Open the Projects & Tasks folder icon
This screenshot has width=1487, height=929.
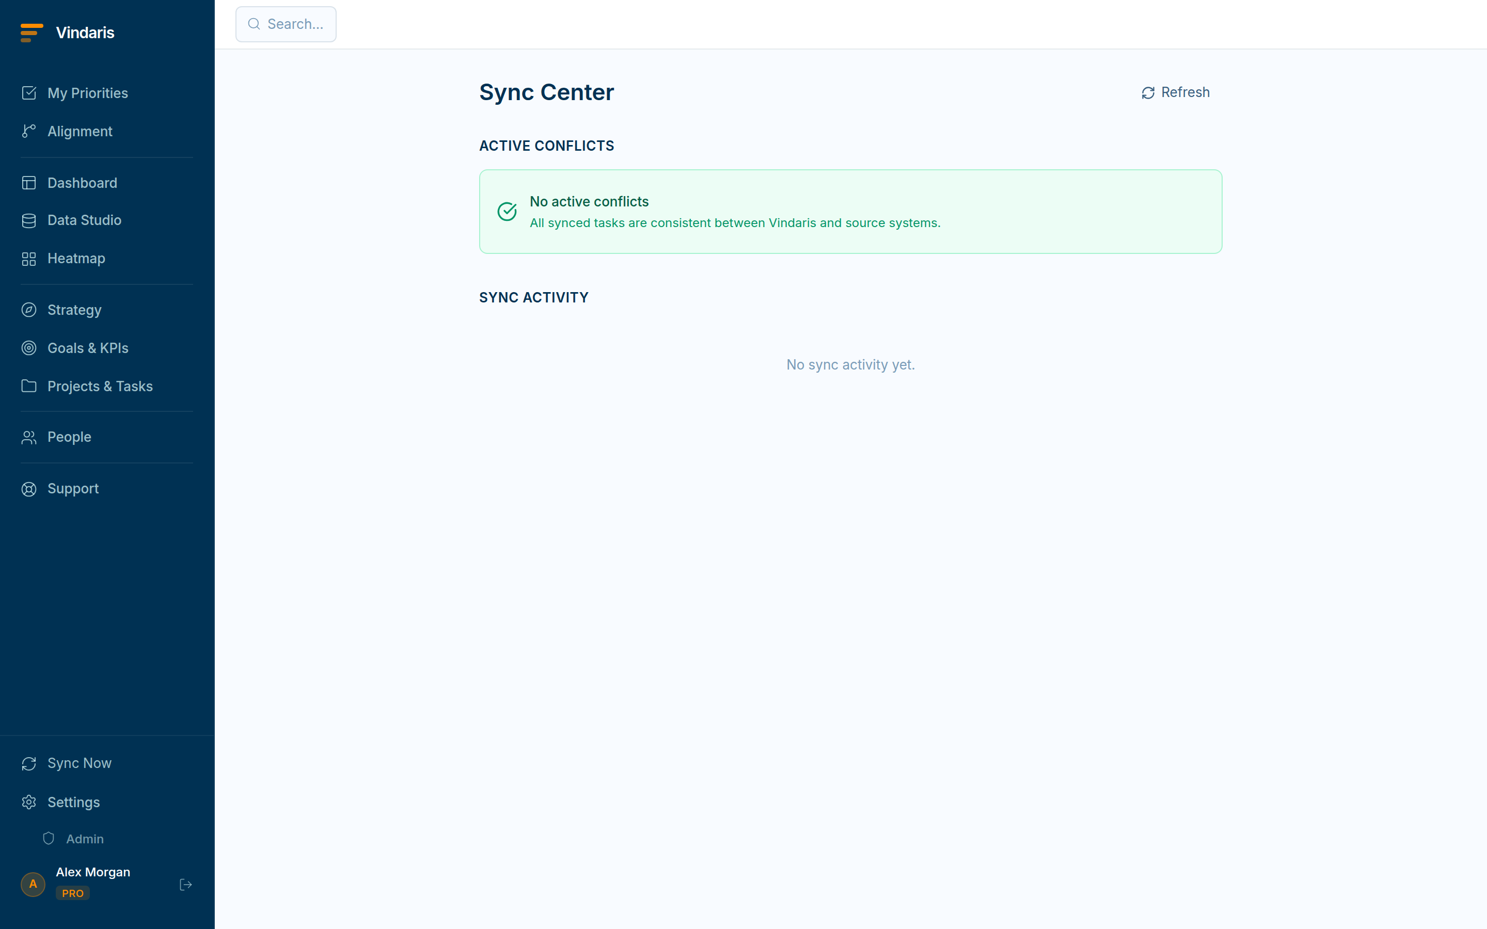click(29, 387)
